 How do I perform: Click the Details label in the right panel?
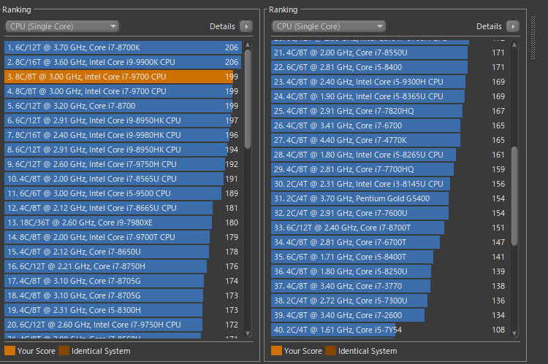[x=489, y=26]
